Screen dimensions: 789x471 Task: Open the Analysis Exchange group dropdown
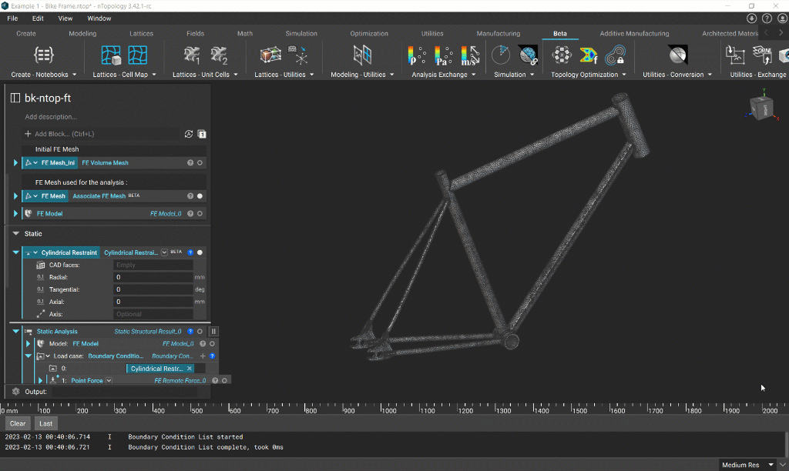click(x=474, y=75)
